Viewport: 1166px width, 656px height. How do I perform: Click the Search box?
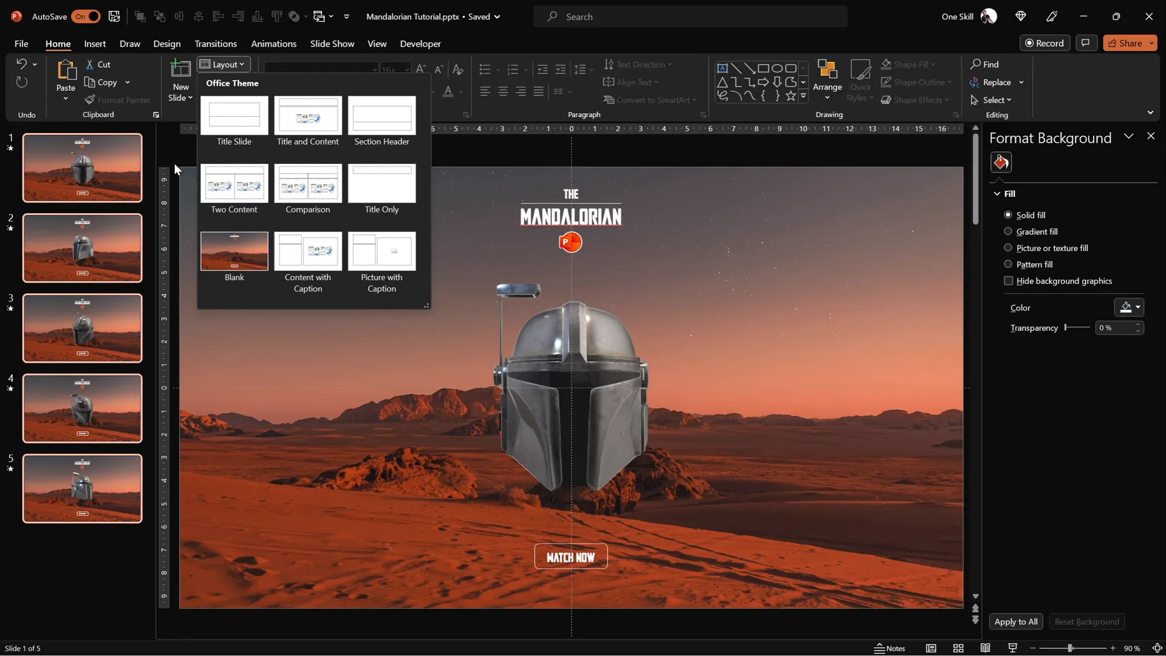tap(690, 16)
